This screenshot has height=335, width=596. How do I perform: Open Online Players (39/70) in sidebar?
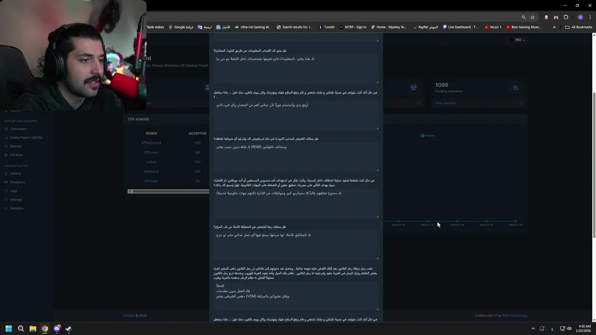click(x=26, y=138)
